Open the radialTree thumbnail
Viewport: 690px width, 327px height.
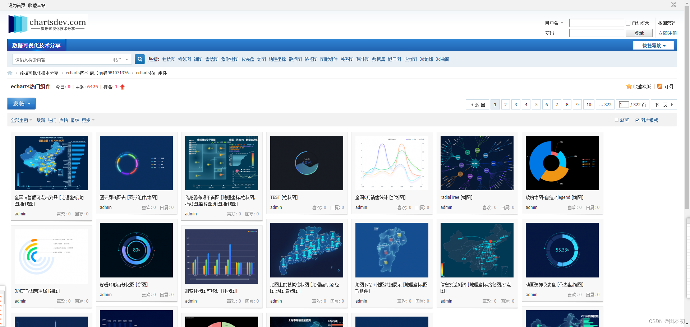pos(477,163)
